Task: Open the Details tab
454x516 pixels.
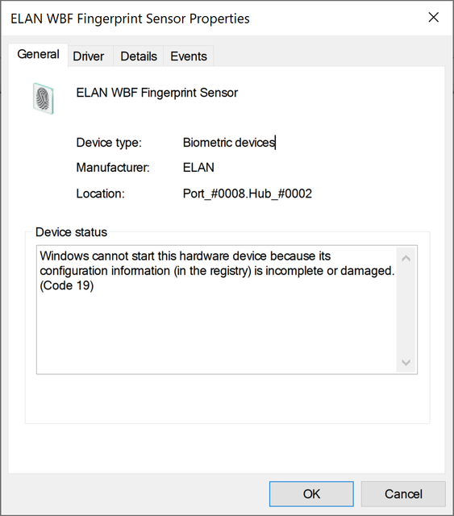Action: coord(139,56)
